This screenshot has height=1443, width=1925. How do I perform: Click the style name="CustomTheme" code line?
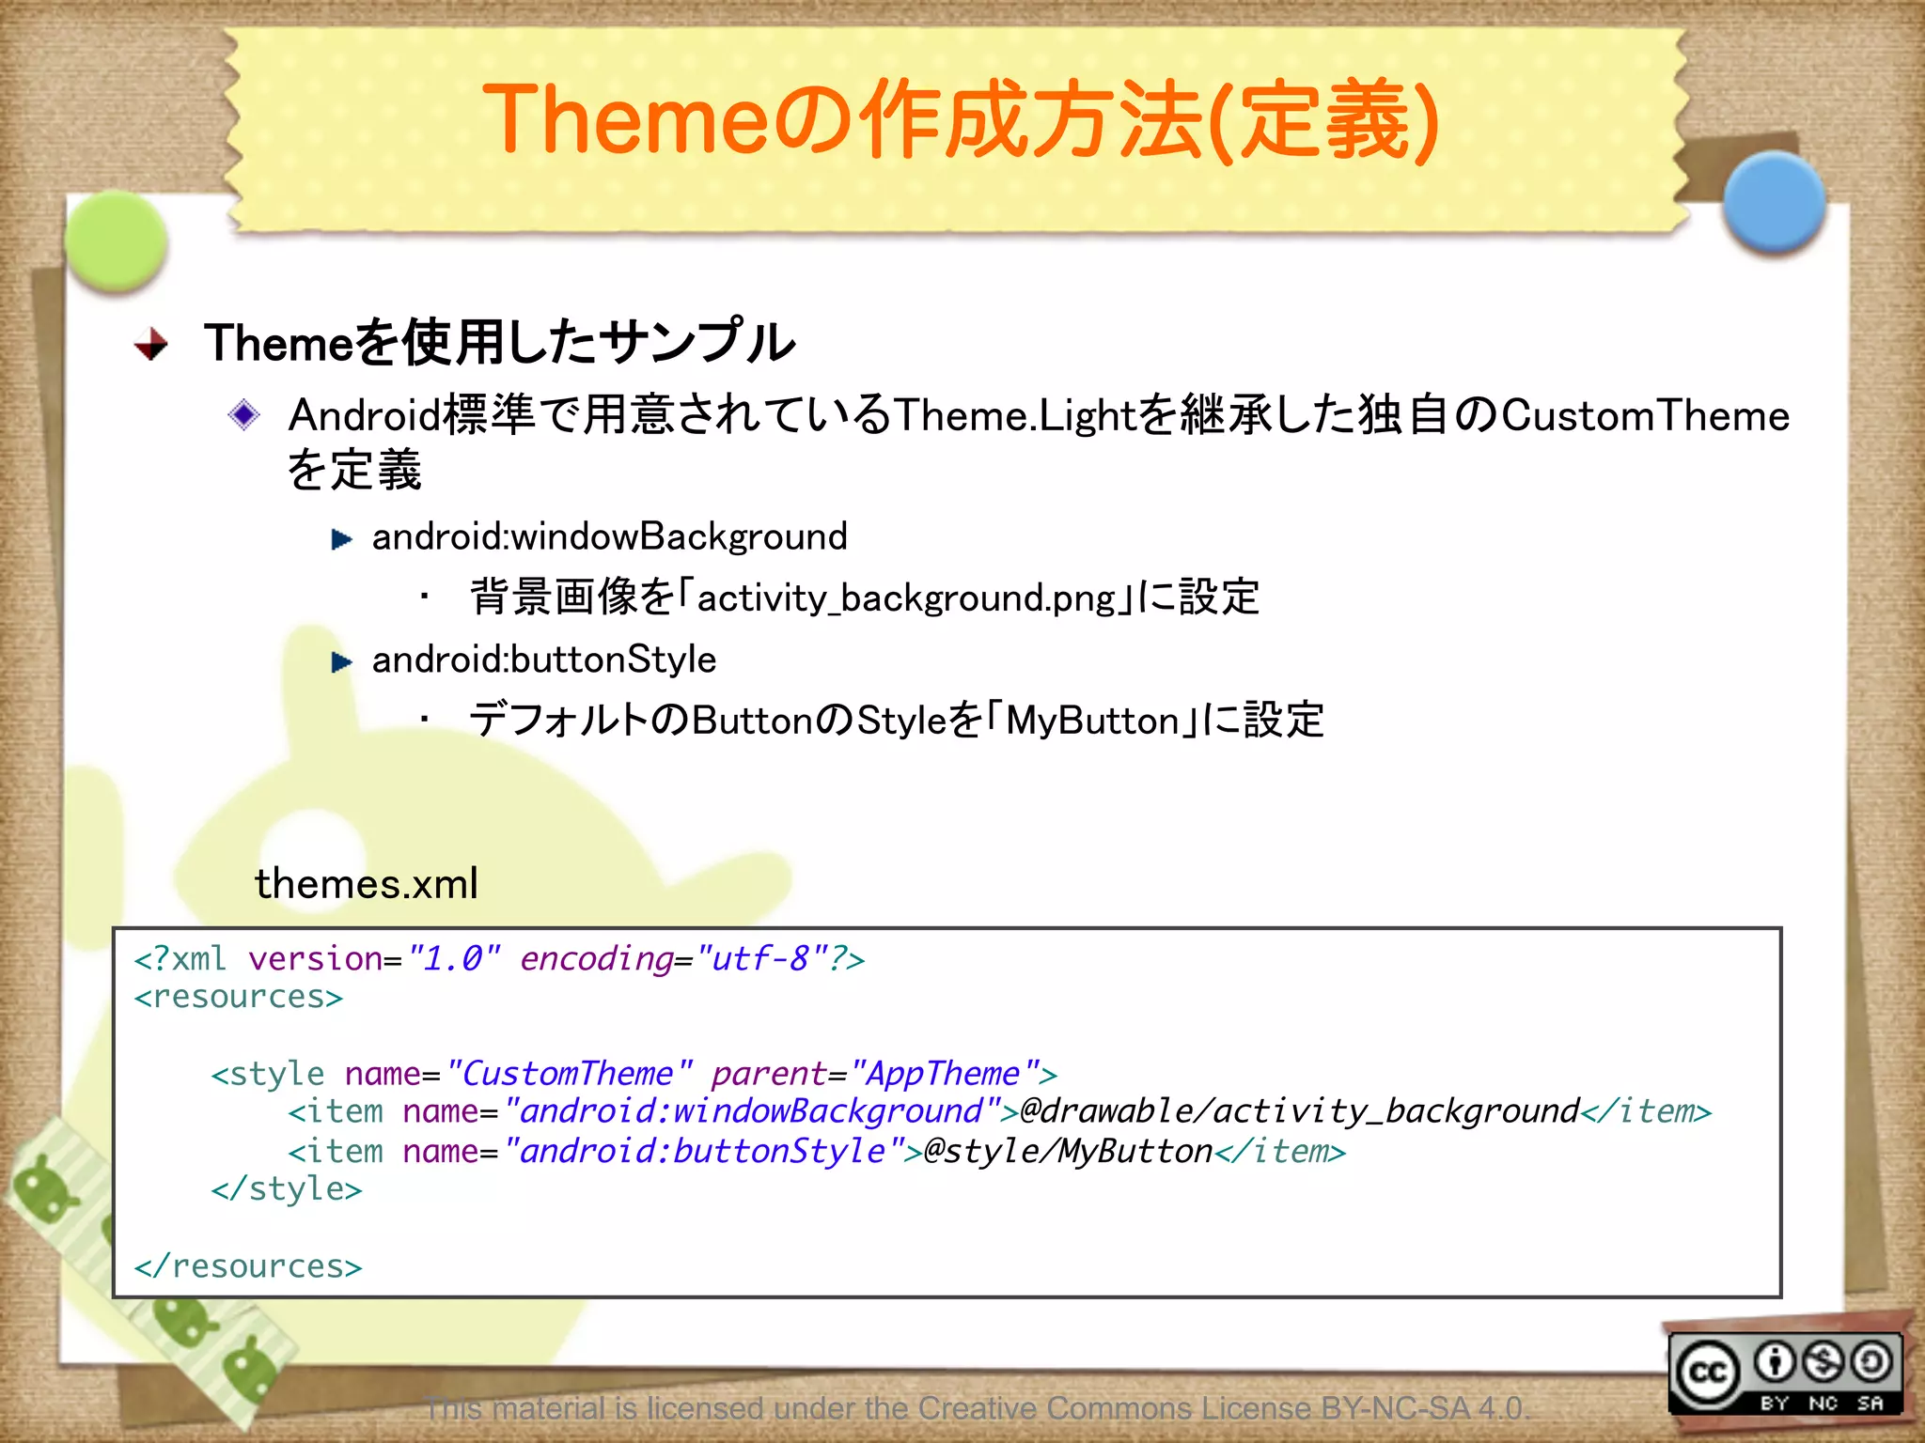634,1074
